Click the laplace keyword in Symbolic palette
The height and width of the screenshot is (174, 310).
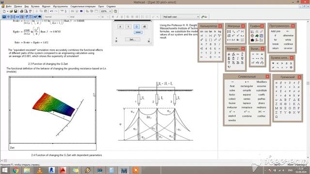pyautogui.click(x=247, y=103)
